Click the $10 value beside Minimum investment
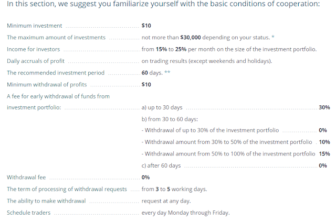336x222 pixels. pos(146,26)
